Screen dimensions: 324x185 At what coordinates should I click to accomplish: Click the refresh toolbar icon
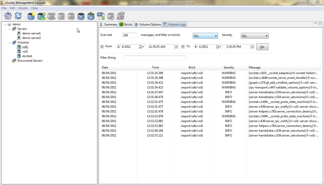[18, 16]
